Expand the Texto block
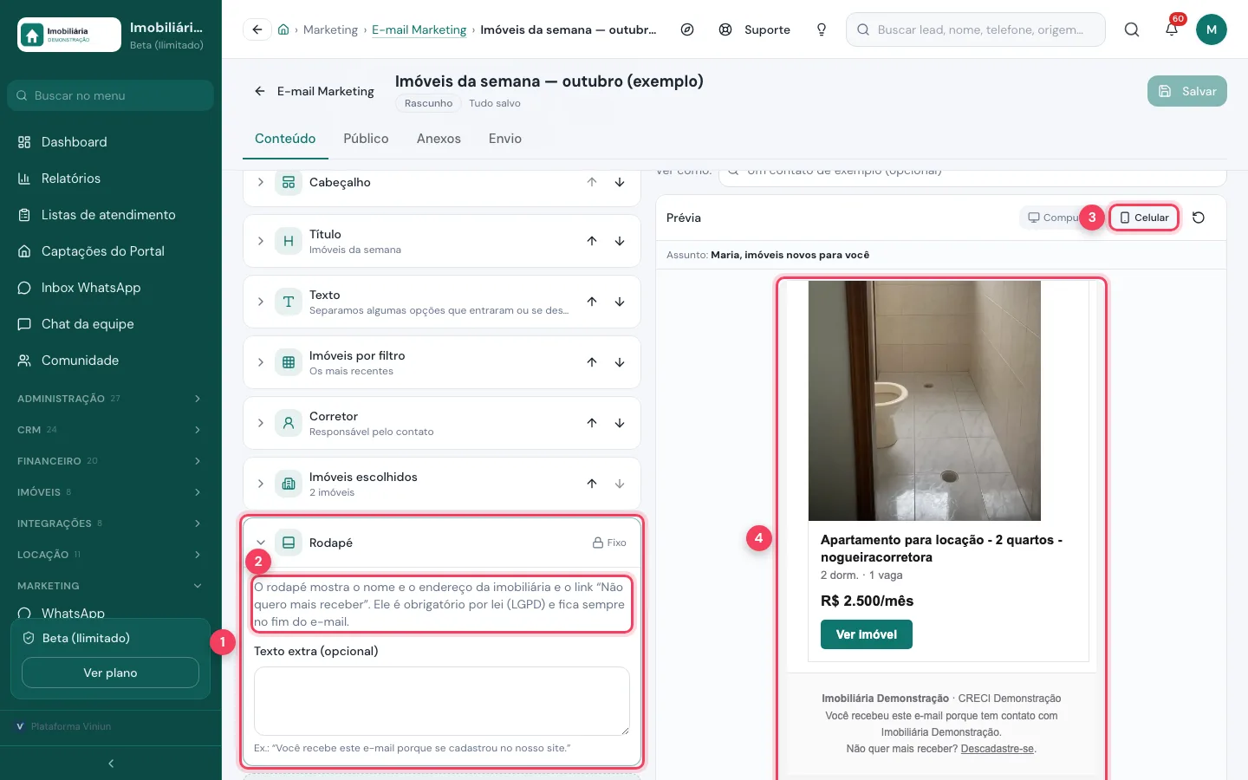This screenshot has height=780, width=1248. tap(261, 302)
